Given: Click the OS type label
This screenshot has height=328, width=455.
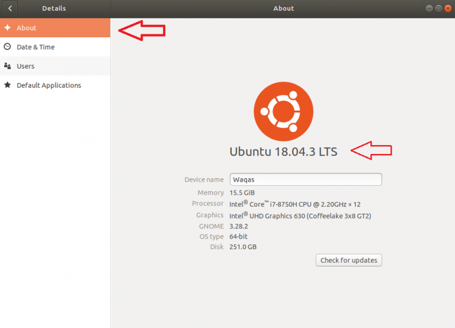Looking at the screenshot, I should [212, 237].
